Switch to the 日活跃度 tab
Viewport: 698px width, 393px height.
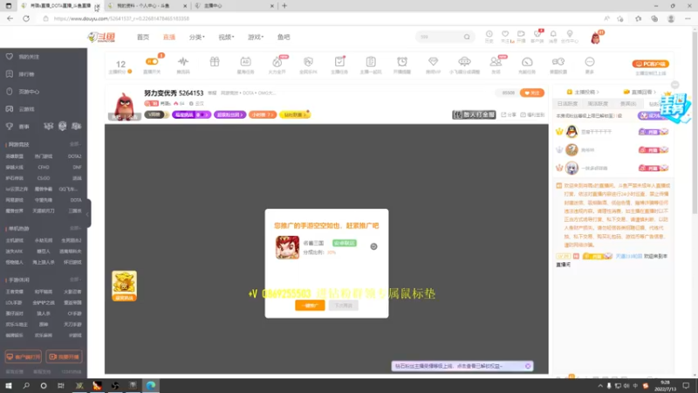pos(568,103)
